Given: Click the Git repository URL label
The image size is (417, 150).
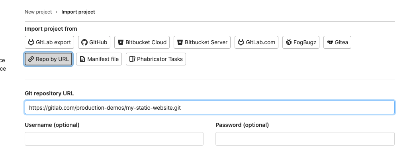Looking at the screenshot, I should (x=49, y=93).
